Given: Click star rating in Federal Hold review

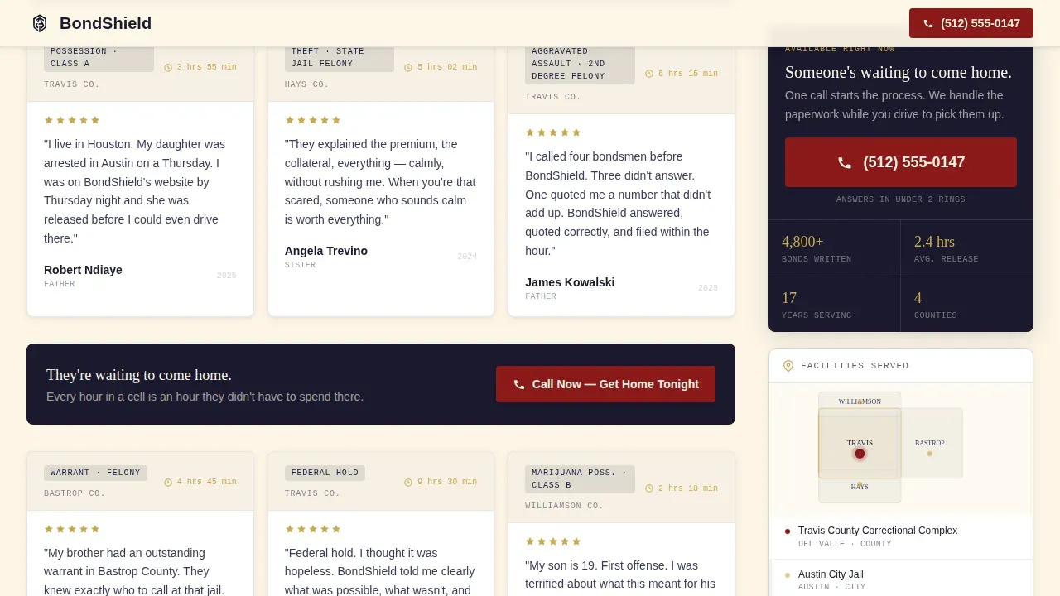Looking at the screenshot, I should [313, 529].
